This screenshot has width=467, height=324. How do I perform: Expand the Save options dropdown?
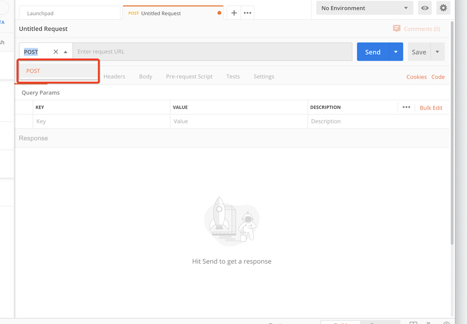(437, 52)
